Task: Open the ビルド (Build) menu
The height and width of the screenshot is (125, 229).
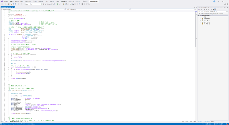Action: (35, 1)
